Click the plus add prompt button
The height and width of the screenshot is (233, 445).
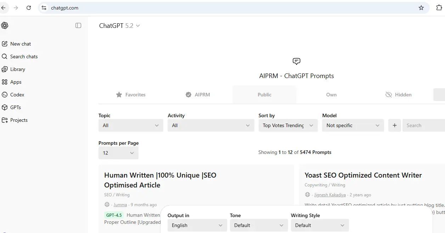(x=395, y=125)
